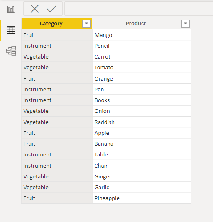213x222 pixels.
Task: Select the Mango cell
Action: 142,35
